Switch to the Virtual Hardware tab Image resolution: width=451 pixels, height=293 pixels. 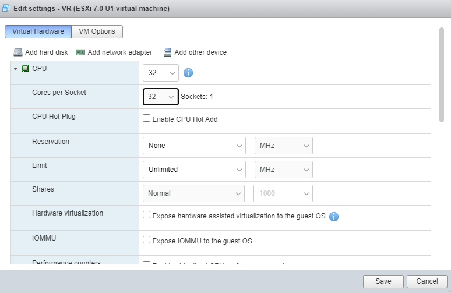[x=38, y=31]
